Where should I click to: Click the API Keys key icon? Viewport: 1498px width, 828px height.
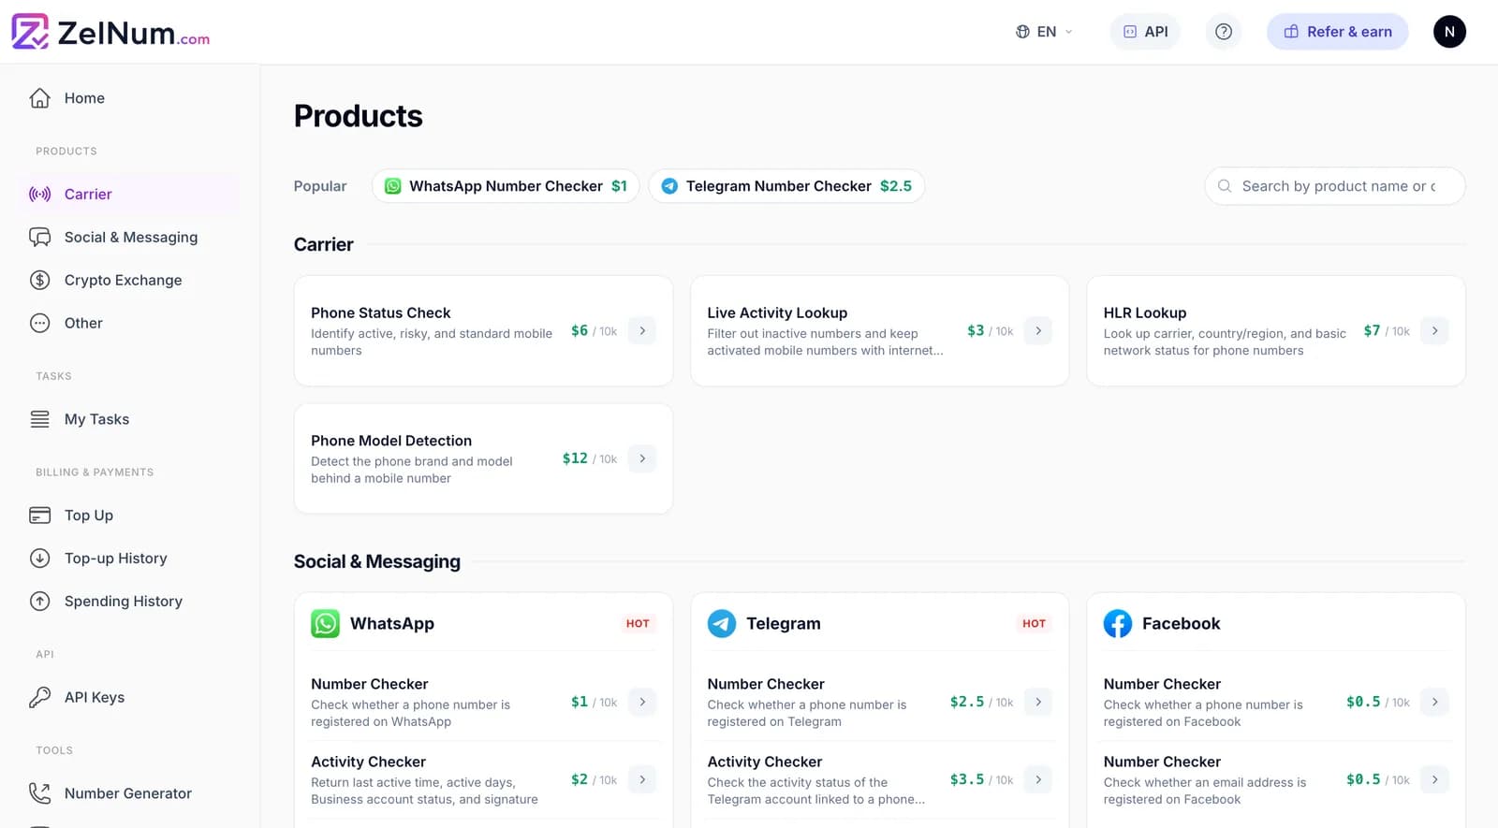coord(39,697)
